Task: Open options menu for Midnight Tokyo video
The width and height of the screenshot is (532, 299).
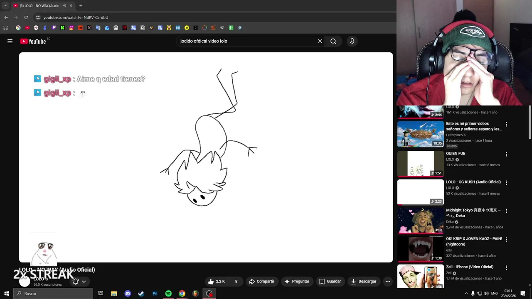Action: point(506,211)
